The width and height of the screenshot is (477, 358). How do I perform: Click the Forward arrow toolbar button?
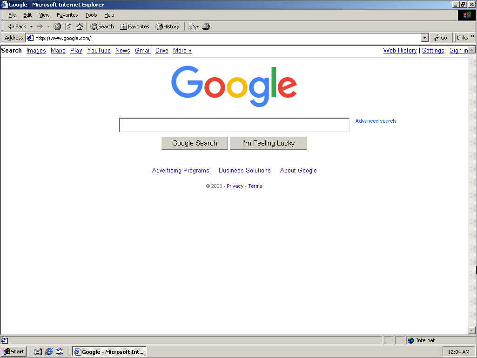coord(40,27)
